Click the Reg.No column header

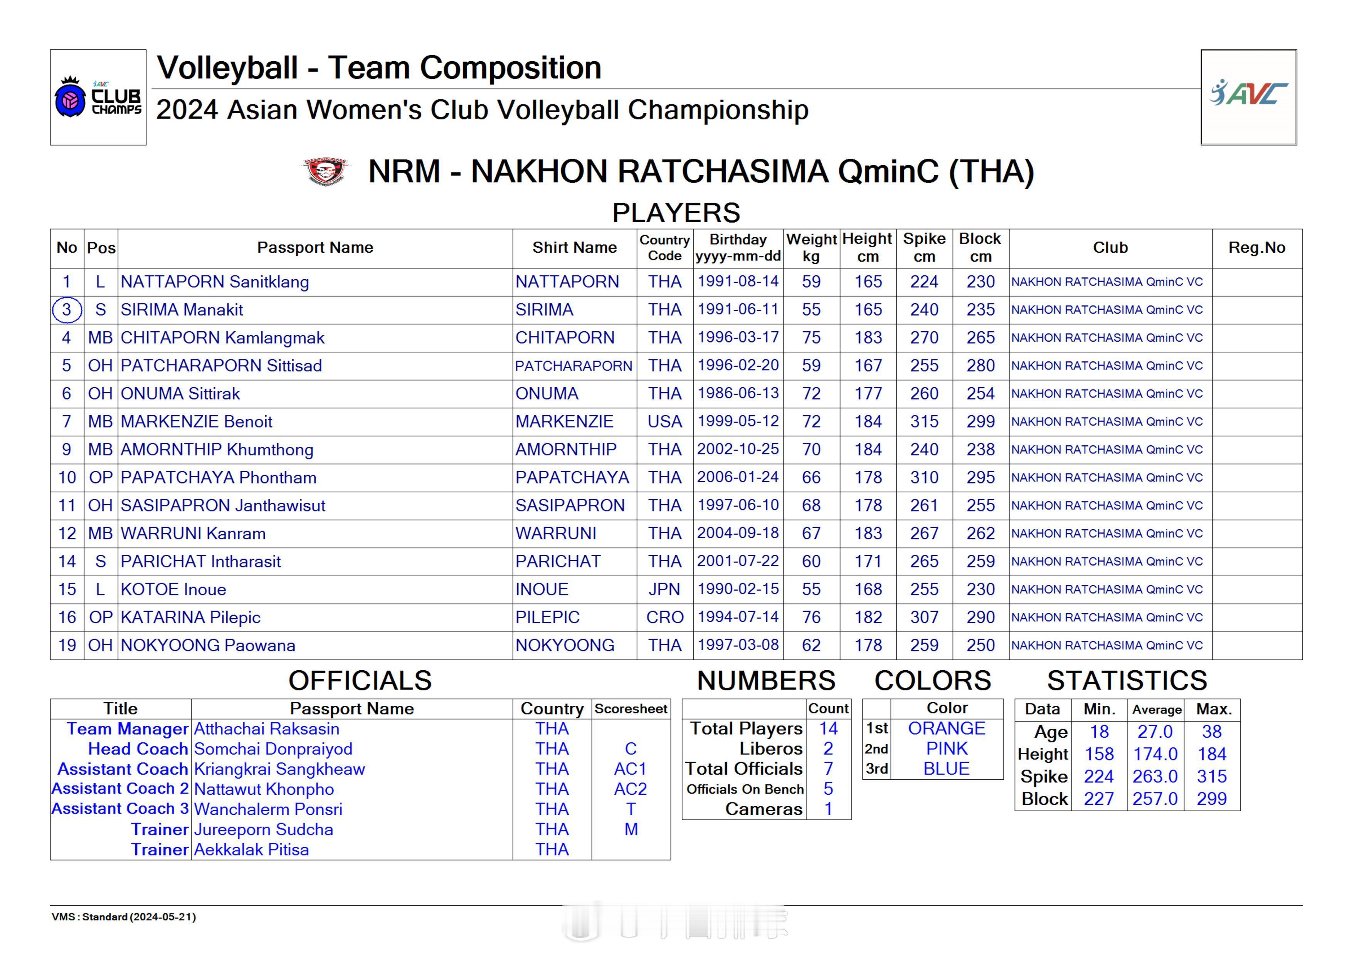coord(1256,248)
